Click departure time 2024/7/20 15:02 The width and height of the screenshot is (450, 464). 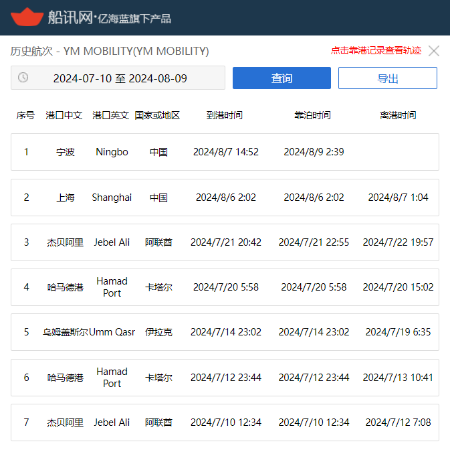(x=398, y=287)
